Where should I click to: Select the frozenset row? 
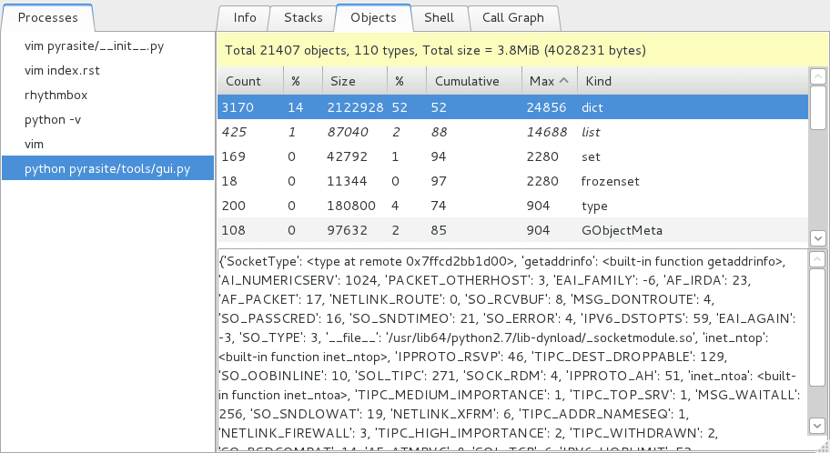click(512, 181)
